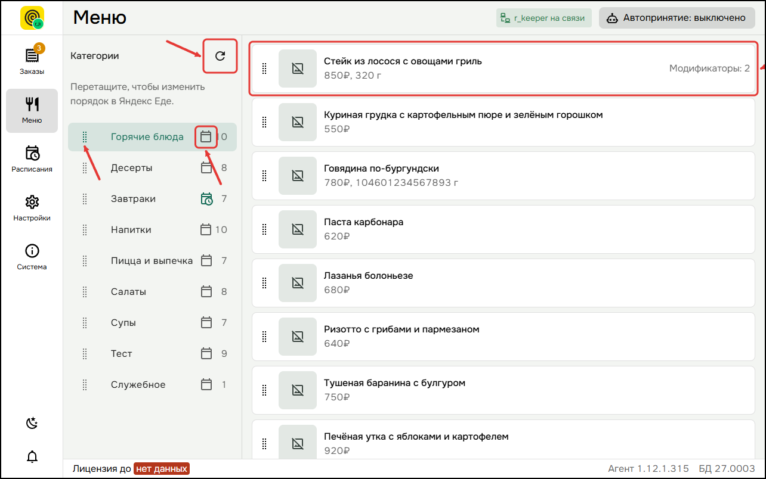
Task: Click the calendar icon for Десерты
Action: [x=206, y=168]
